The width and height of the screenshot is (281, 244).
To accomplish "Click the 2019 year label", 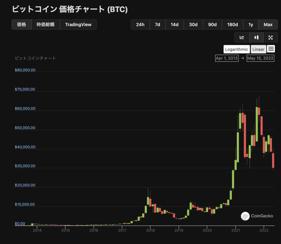I will 179,230.
